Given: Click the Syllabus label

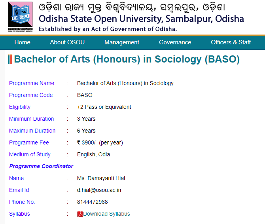Looking at the screenshot, I should 19,214.
